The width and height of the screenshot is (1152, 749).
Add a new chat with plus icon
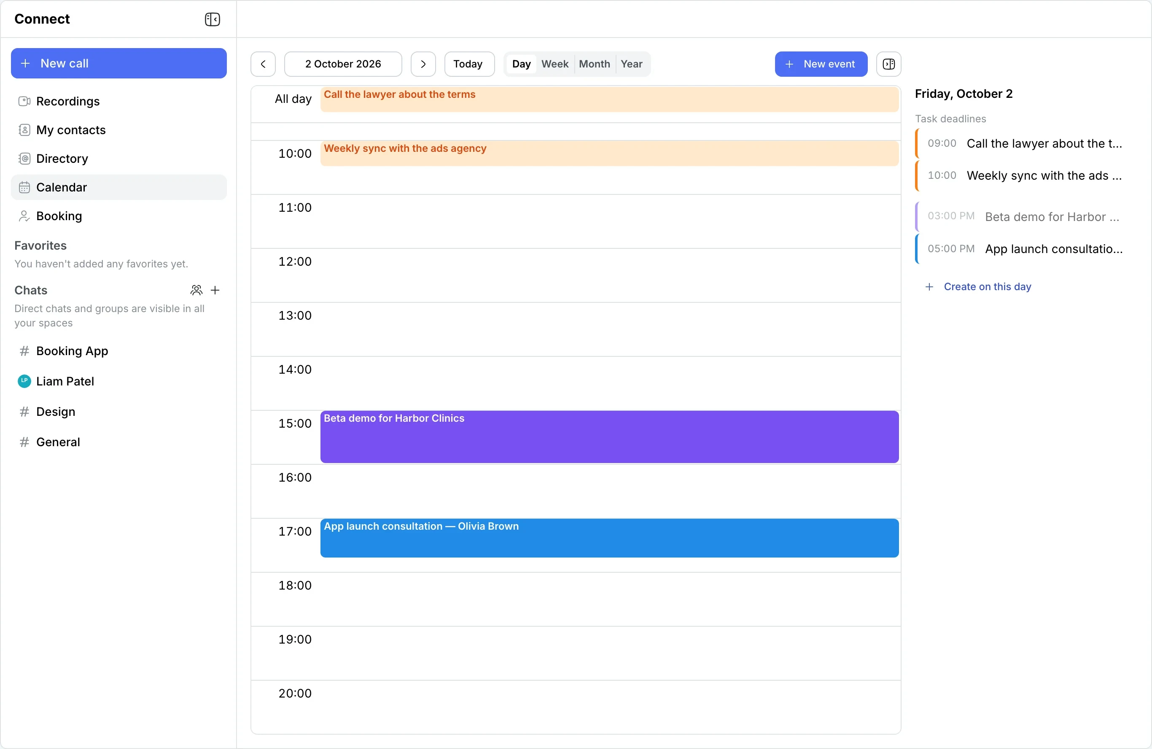point(215,290)
